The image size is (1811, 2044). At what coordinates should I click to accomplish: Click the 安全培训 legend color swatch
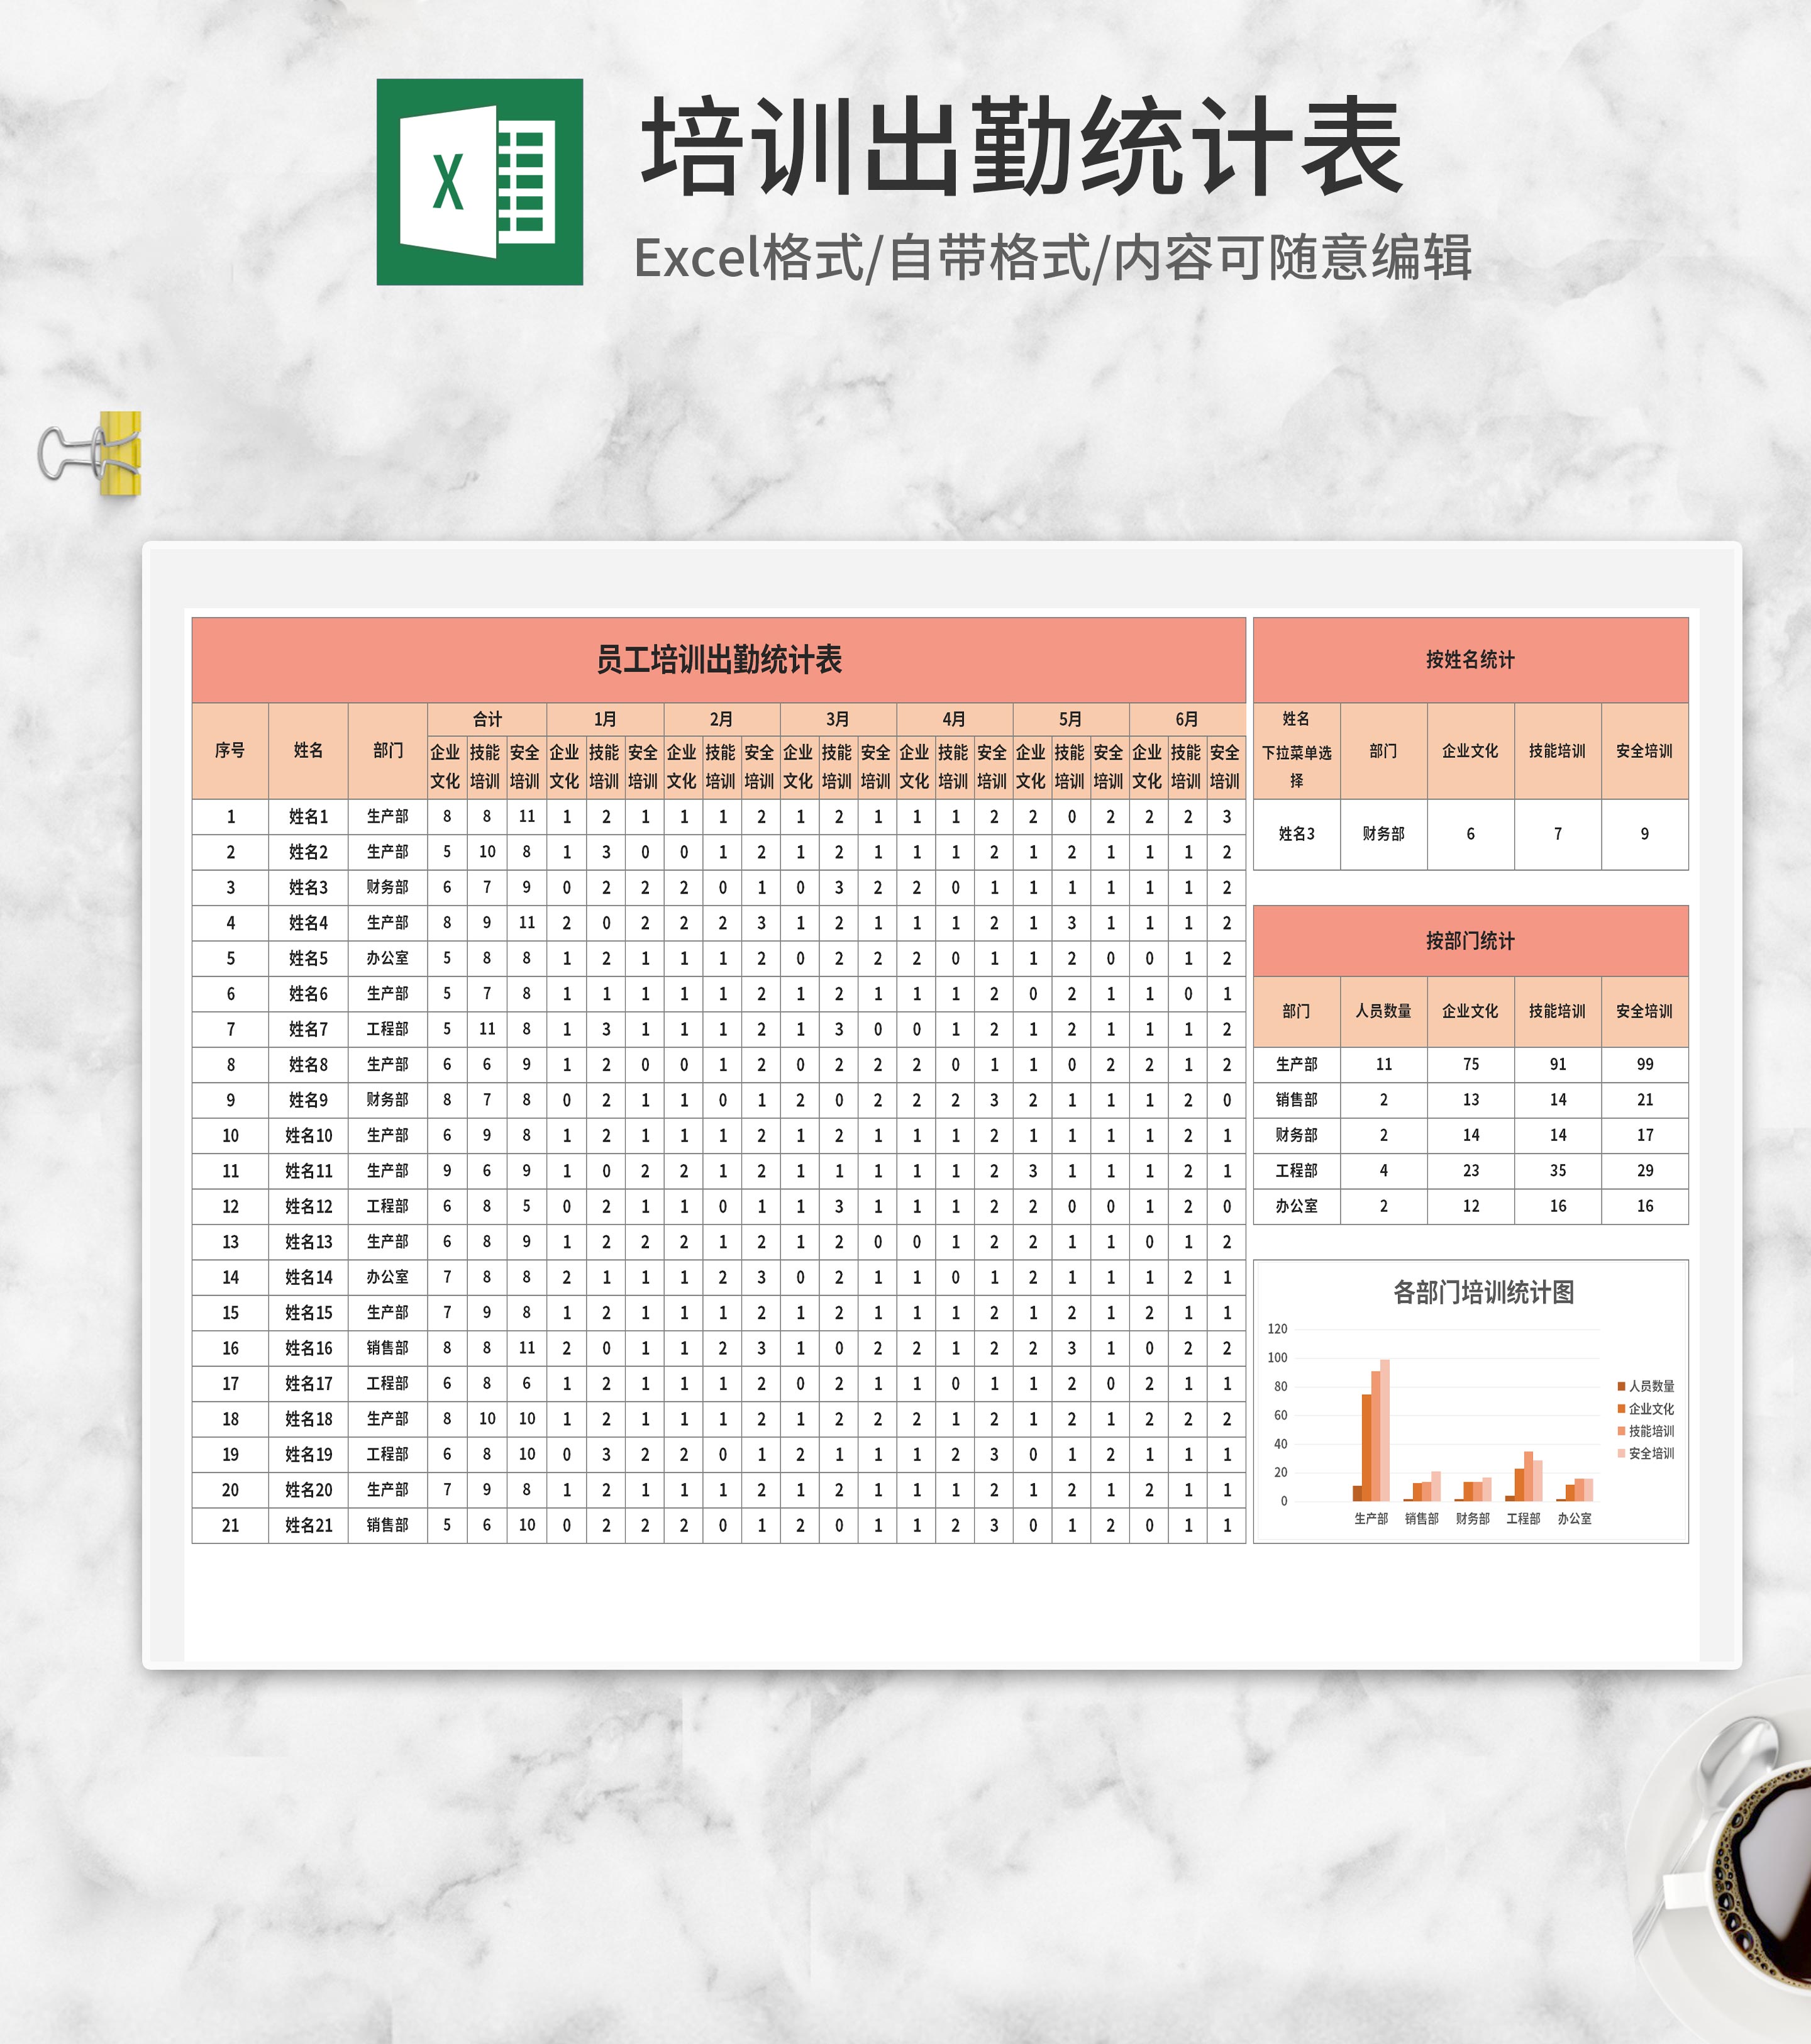tap(1621, 1453)
